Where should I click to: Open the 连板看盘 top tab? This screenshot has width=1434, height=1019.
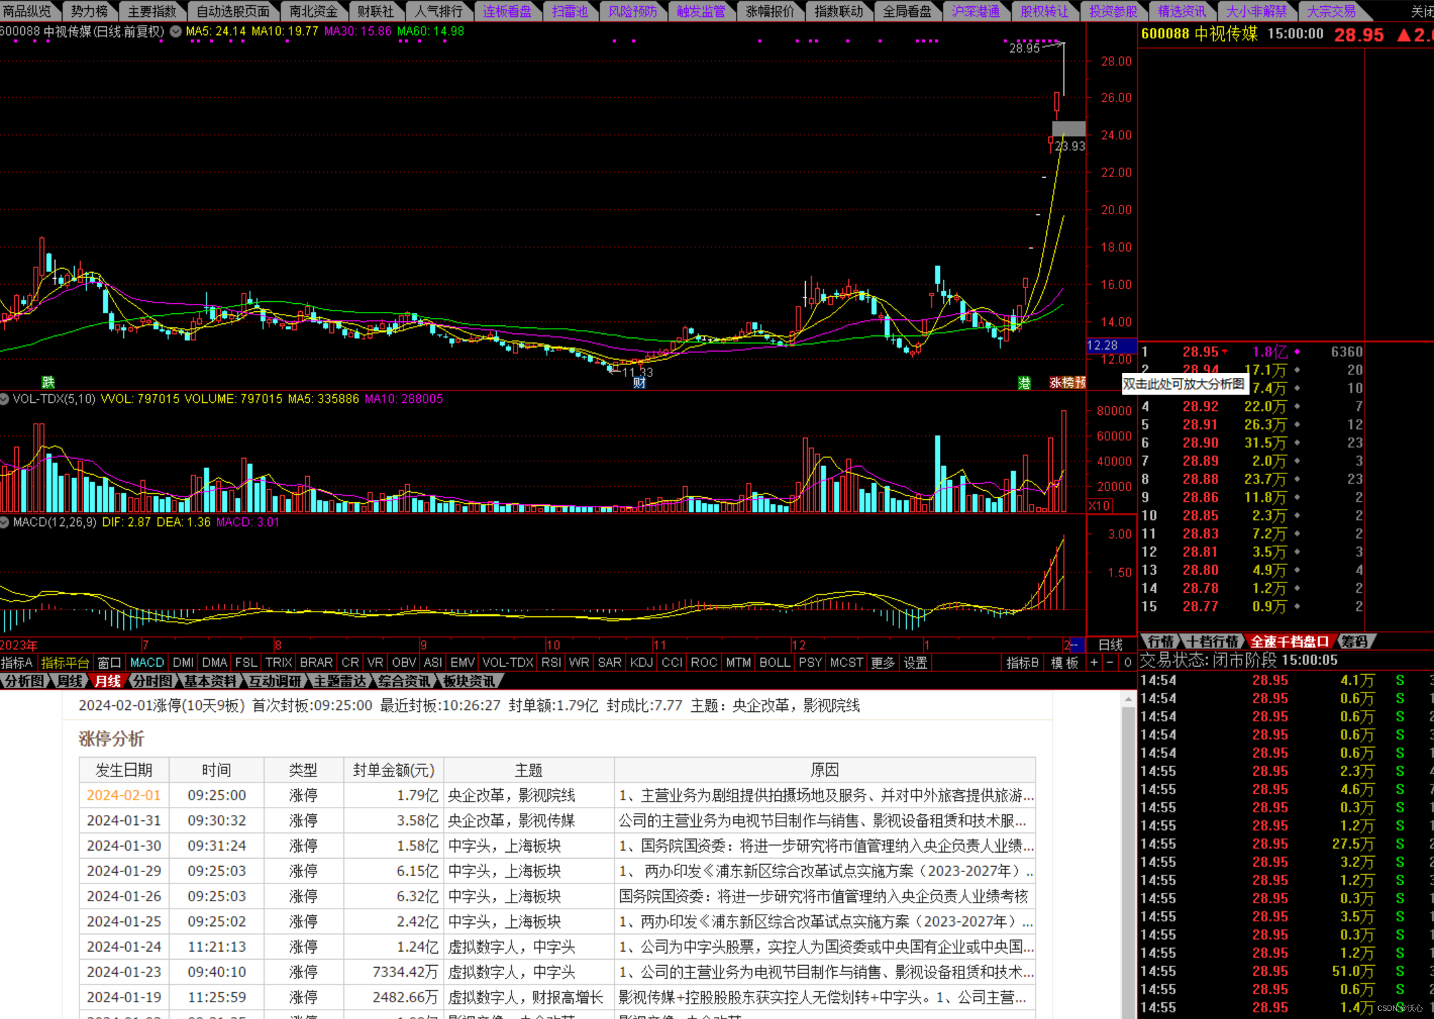tap(507, 11)
